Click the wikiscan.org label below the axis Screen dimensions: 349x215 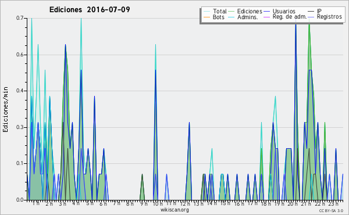click(174, 210)
